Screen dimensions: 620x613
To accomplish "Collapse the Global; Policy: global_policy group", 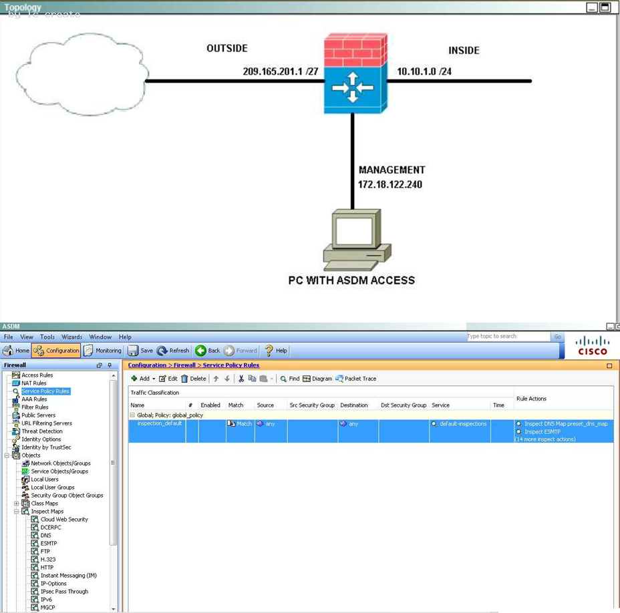I will (x=132, y=415).
